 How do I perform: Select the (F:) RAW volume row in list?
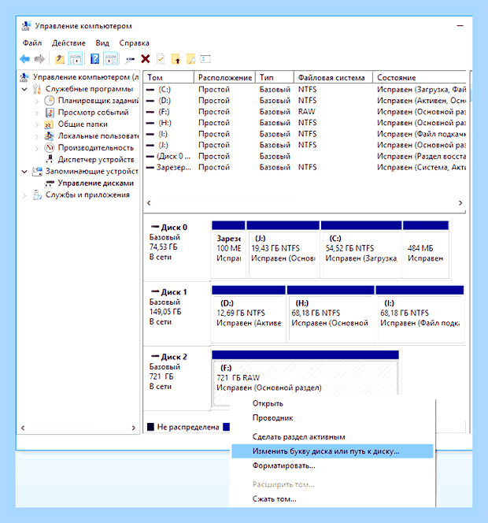click(x=305, y=112)
